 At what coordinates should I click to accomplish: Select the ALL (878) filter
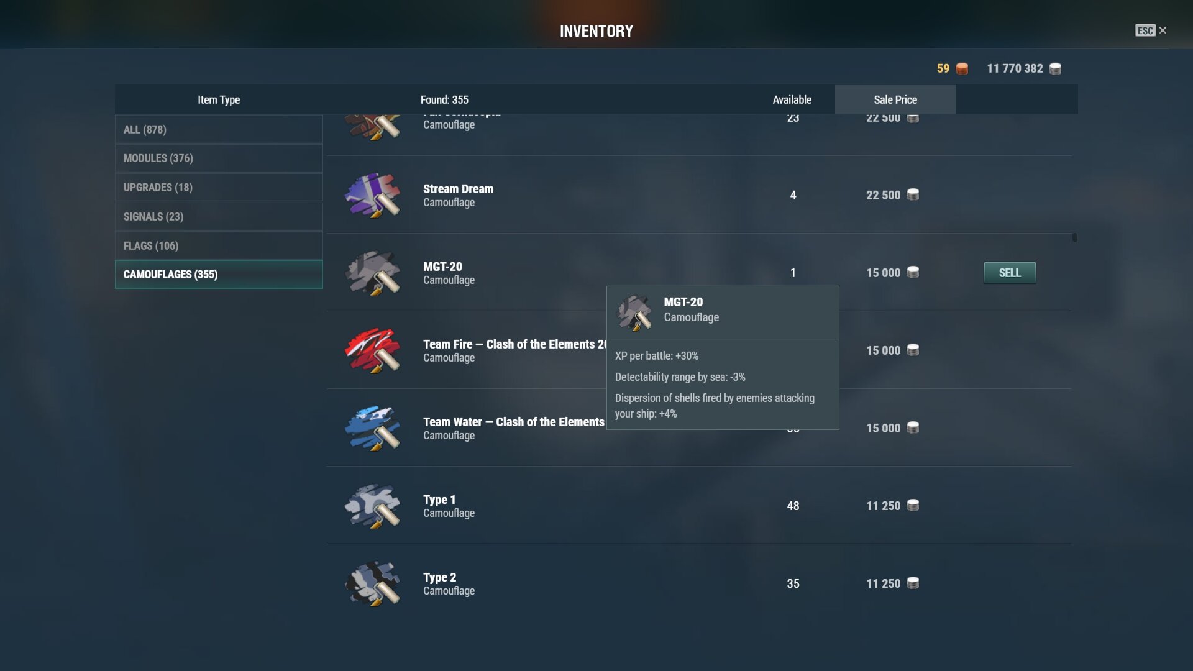[x=219, y=129]
